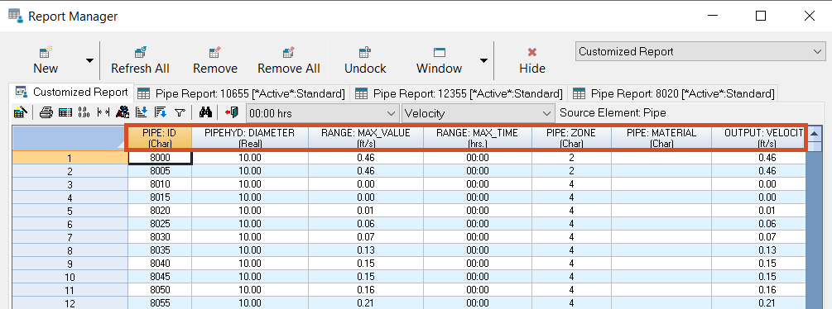
Task: Select row header number 1
Action: [70, 158]
